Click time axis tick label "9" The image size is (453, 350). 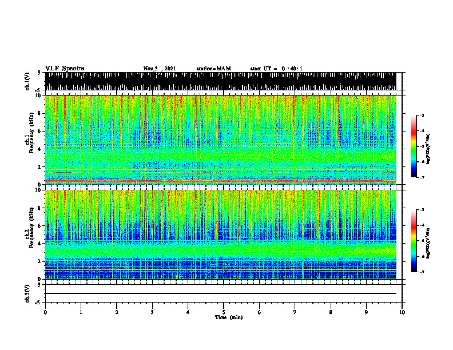pos(366,312)
